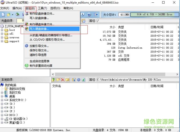Click the refresh icon in the local toolbar
Image resolution: width=180 pixels, height=132 pixels.
click(83, 80)
